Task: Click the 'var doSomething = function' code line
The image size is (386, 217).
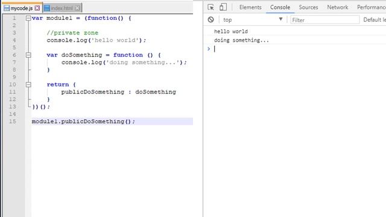Action: tap(104, 55)
